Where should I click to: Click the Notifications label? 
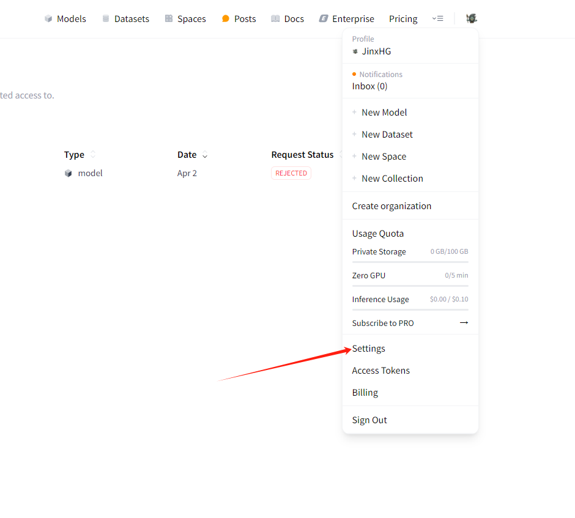[x=380, y=75]
